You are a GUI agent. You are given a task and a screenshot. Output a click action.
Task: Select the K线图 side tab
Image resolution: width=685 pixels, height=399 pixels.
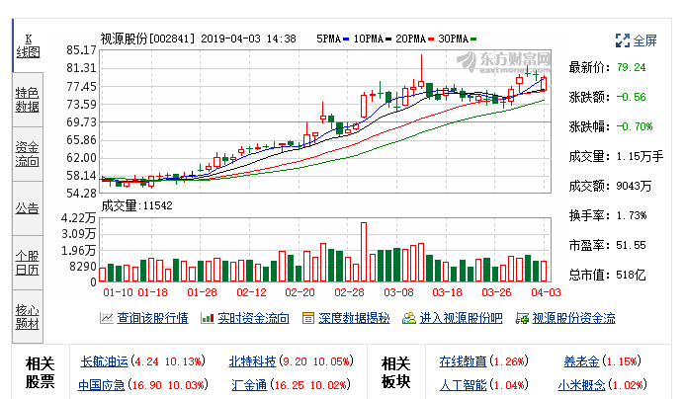coord(28,45)
